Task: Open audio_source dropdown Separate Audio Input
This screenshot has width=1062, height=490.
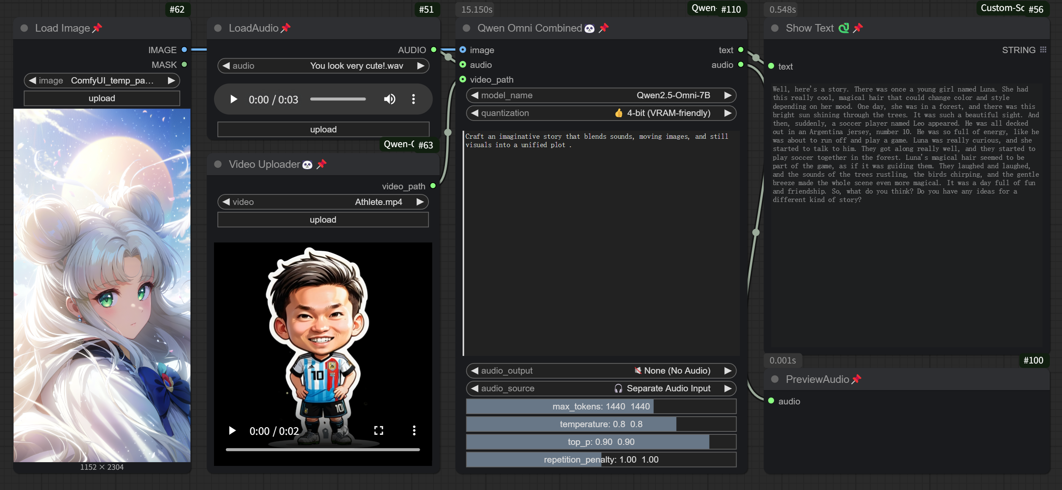Action: (x=601, y=388)
